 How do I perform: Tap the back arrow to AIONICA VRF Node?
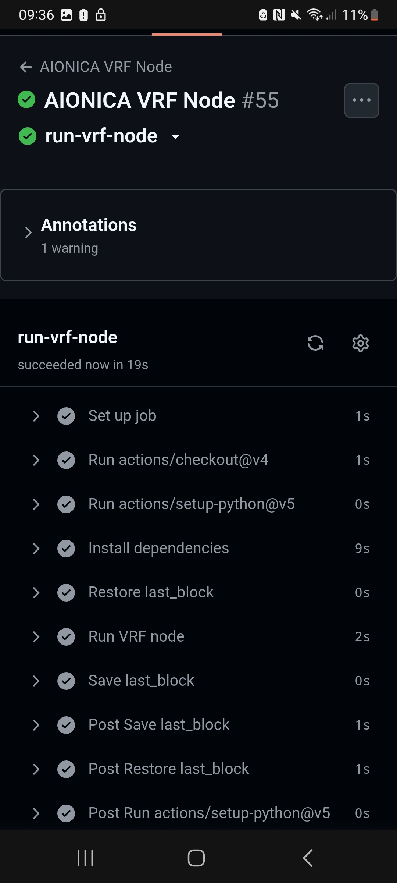click(x=26, y=67)
